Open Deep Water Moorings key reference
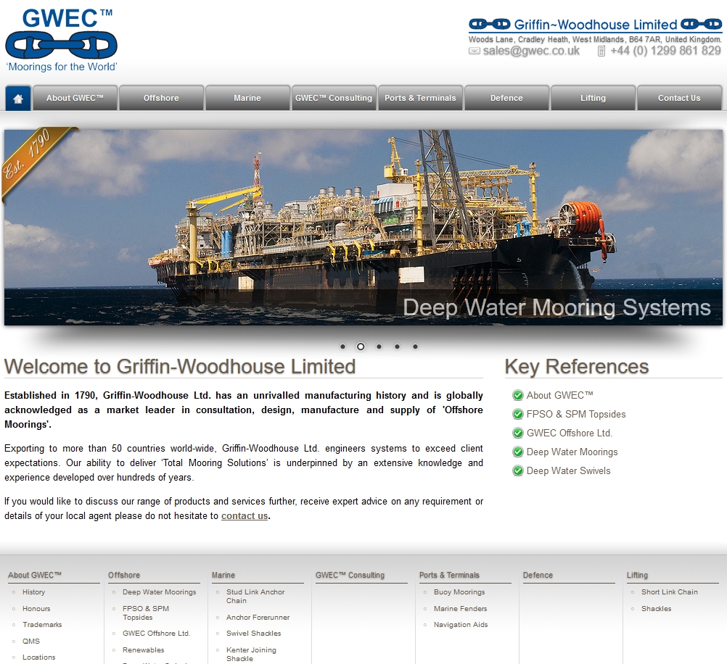This screenshot has width=727, height=664. (x=572, y=452)
